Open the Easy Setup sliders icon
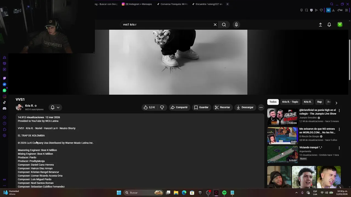 click(346, 10)
